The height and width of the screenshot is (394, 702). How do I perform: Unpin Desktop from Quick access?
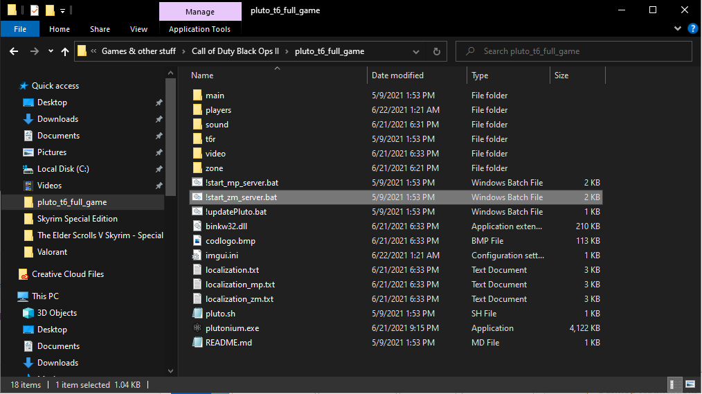coord(159,102)
